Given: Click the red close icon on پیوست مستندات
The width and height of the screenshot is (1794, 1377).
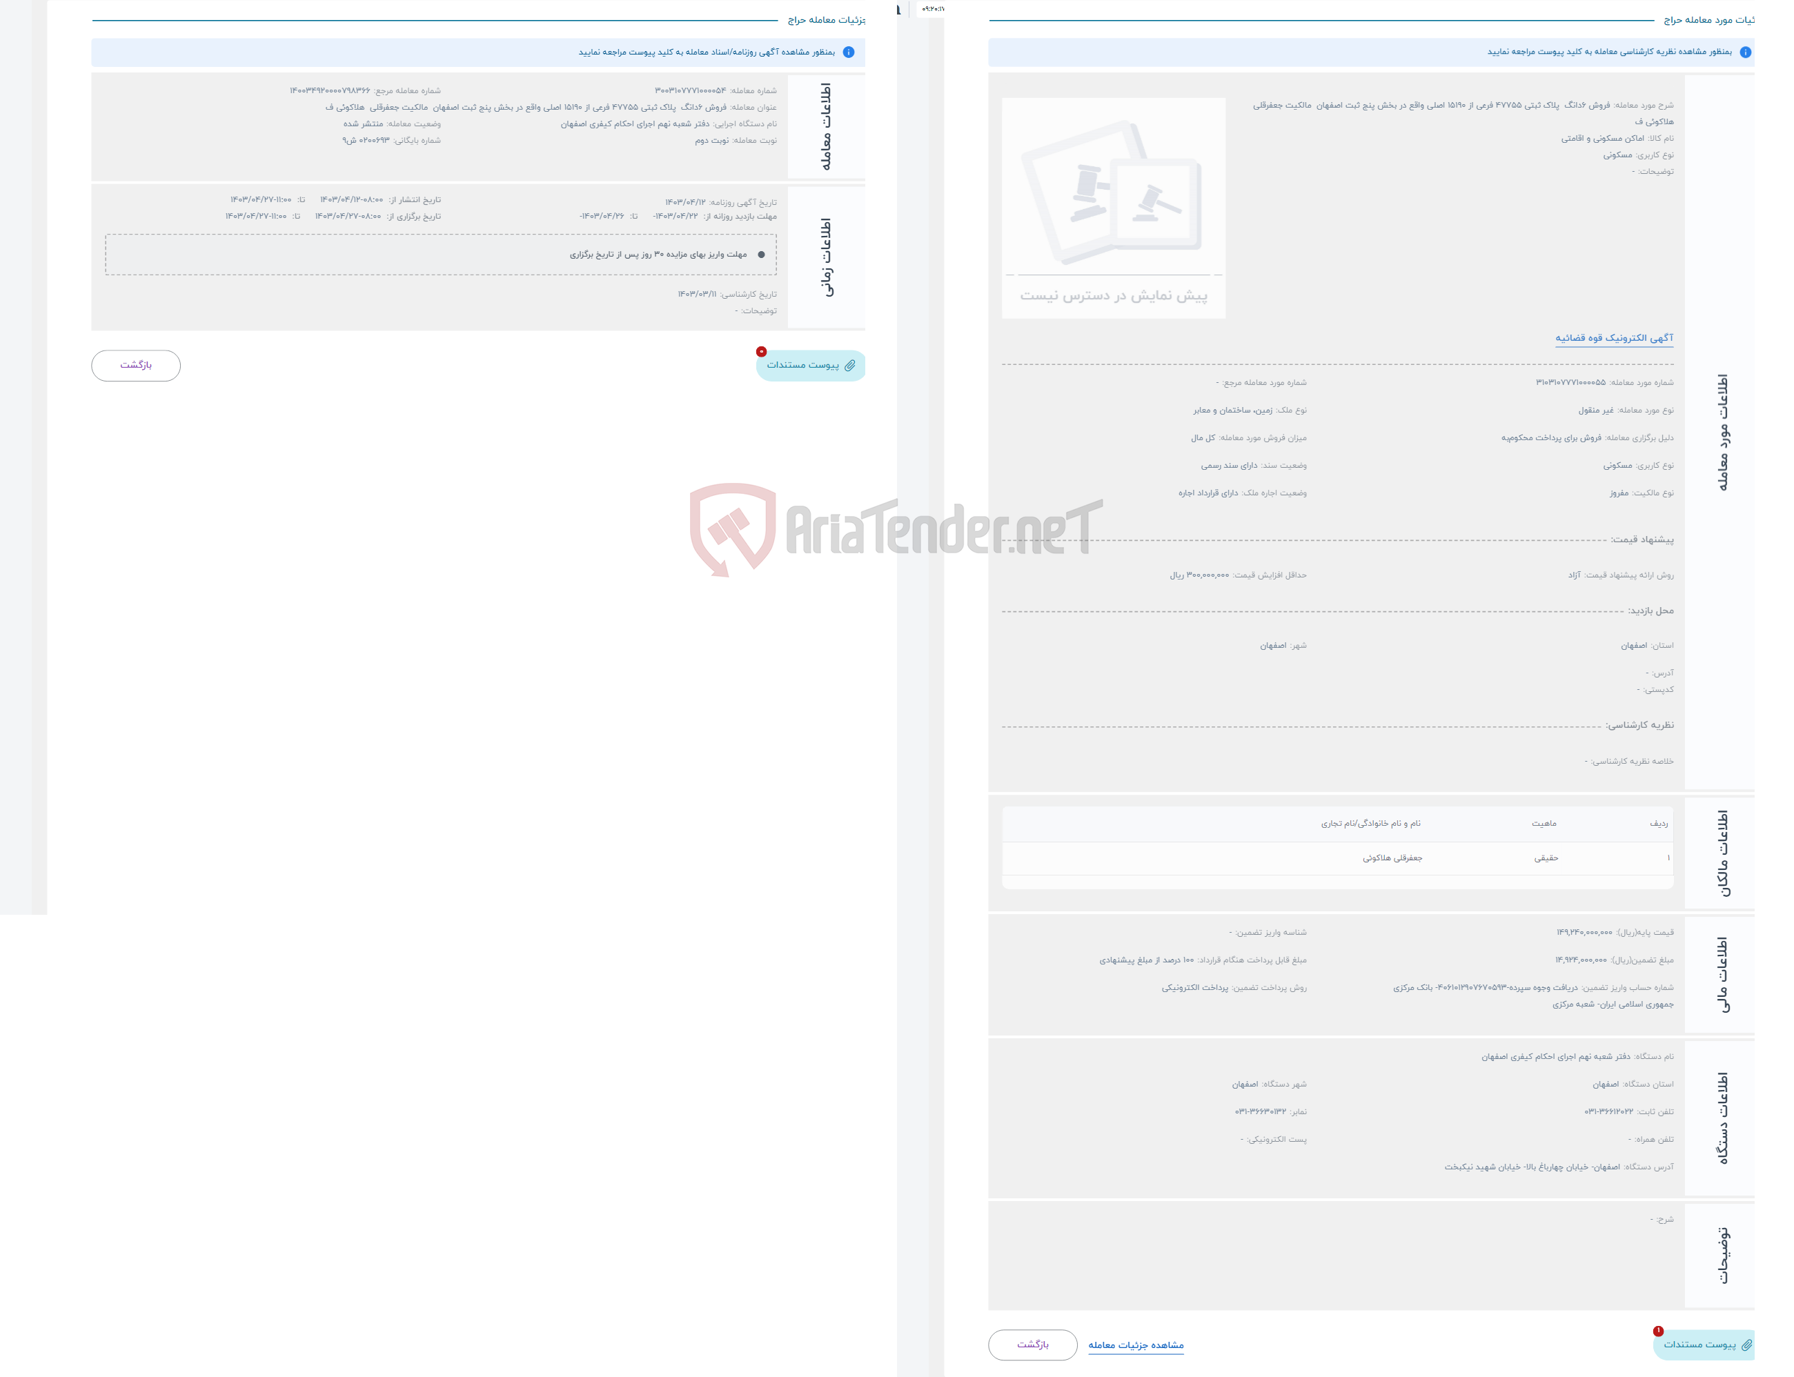Looking at the screenshot, I should pyautogui.click(x=760, y=351).
